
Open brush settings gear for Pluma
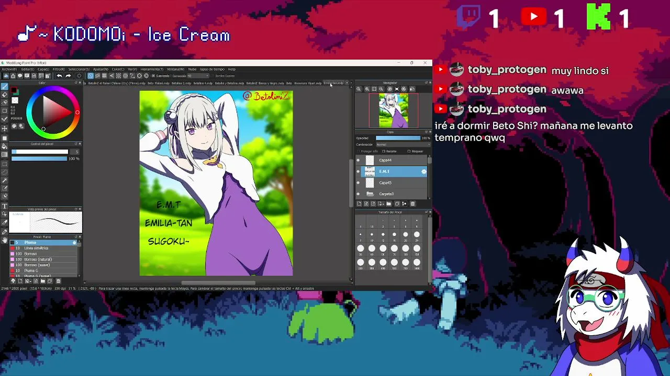pos(74,243)
